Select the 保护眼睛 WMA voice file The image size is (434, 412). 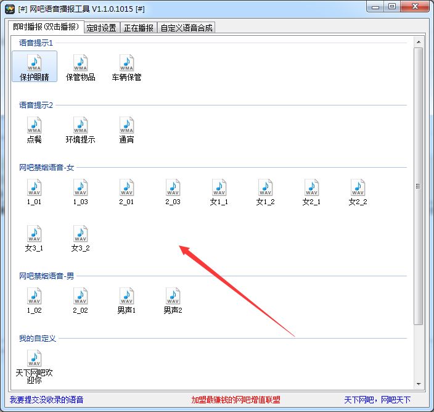[35, 67]
